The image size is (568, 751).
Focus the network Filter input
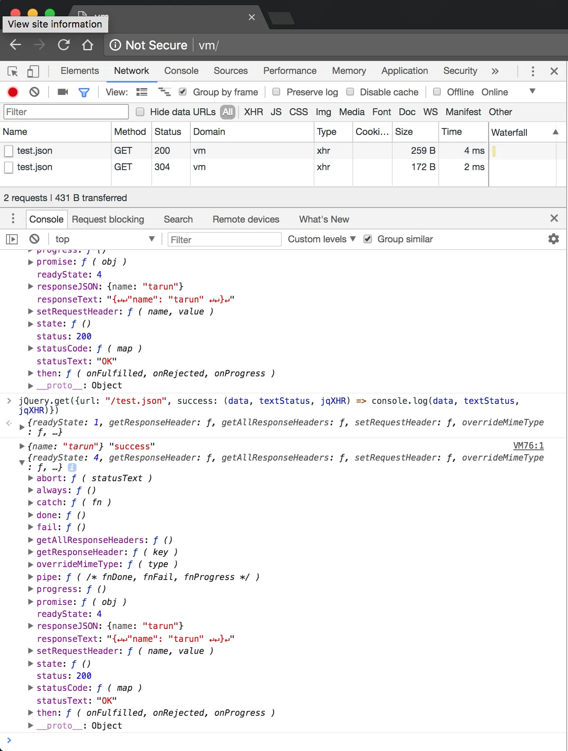[x=66, y=112]
